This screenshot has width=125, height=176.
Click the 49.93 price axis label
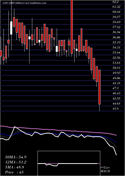click(116, 73)
